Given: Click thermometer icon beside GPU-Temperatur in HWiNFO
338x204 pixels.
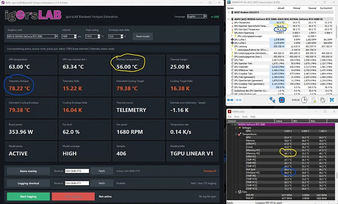Looking at the screenshot, I should 232,23.
